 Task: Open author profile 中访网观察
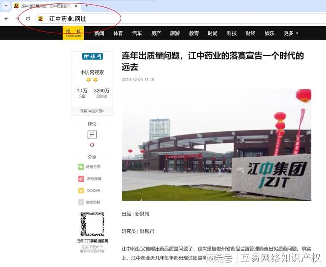coord(92,72)
